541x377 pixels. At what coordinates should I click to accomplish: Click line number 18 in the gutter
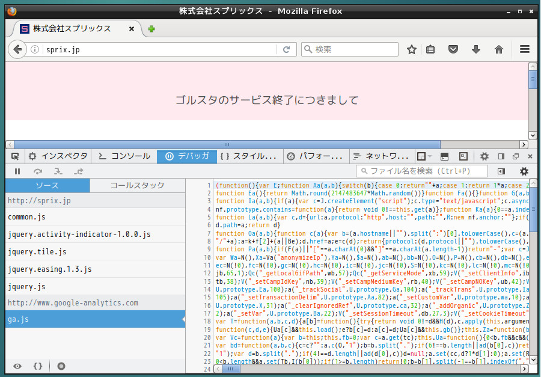pos(207,322)
